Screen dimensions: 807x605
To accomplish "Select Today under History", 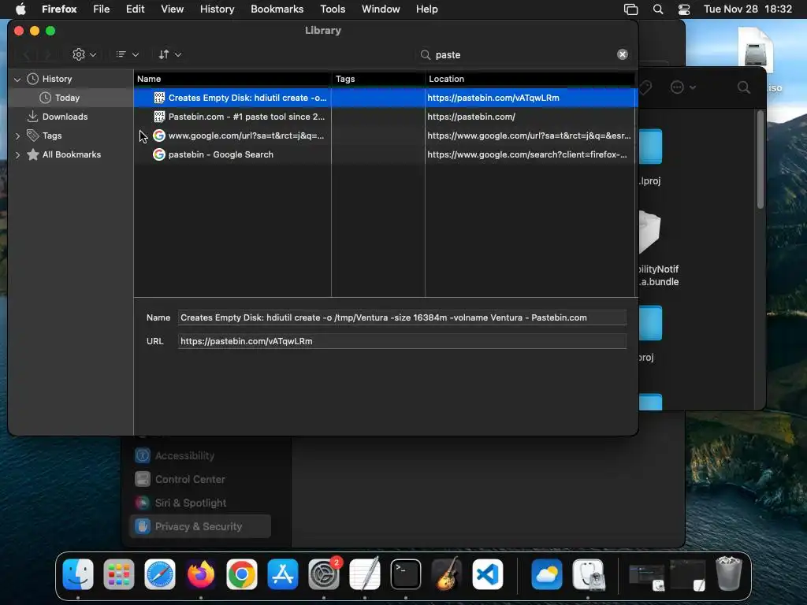I will coord(67,98).
